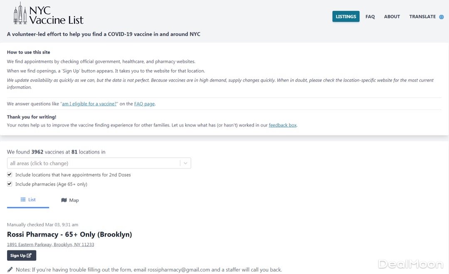Click 'am I eligible for a vaccine?' link

coord(89,104)
